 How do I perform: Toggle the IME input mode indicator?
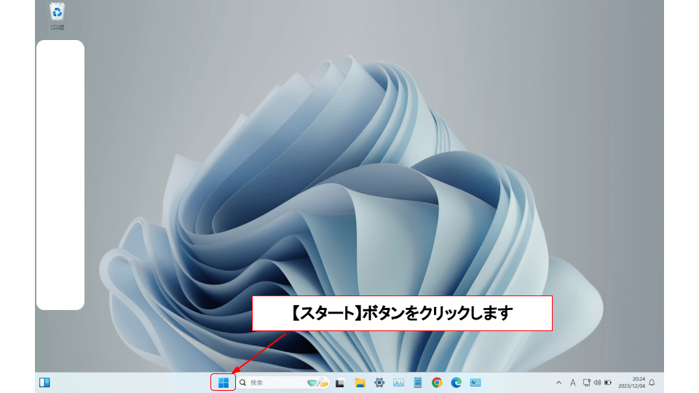pyautogui.click(x=573, y=382)
